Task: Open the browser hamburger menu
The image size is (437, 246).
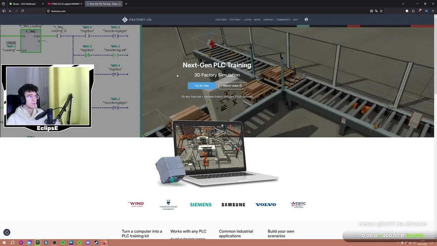Action: point(433,11)
